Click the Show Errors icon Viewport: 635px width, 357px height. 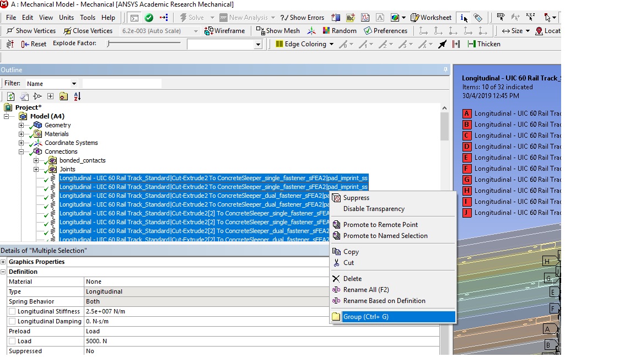pos(303,17)
